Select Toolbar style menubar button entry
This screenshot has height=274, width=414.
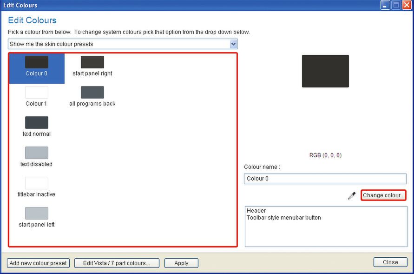284,218
